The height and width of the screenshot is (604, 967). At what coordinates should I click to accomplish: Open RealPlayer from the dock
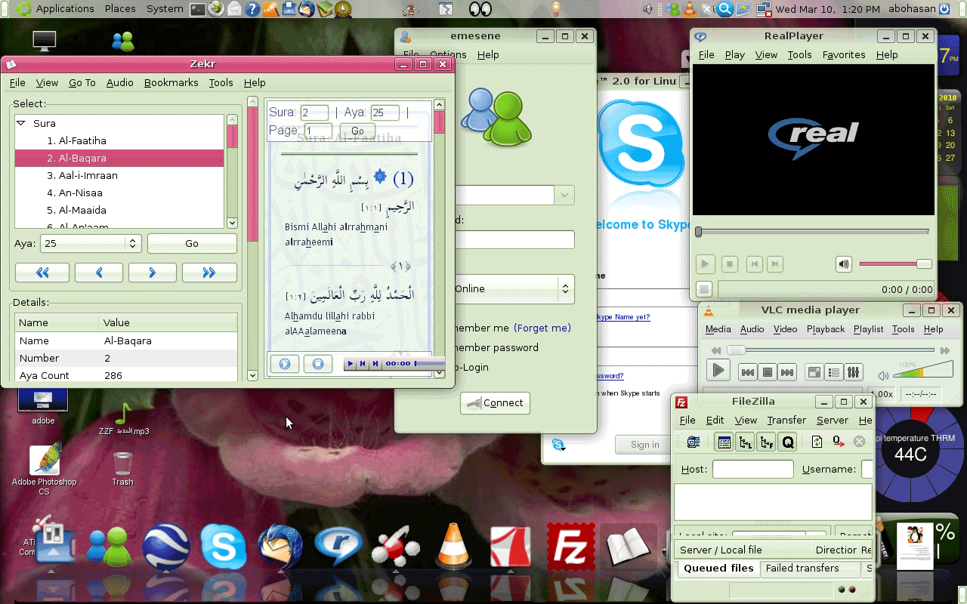pyautogui.click(x=338, y=545)
